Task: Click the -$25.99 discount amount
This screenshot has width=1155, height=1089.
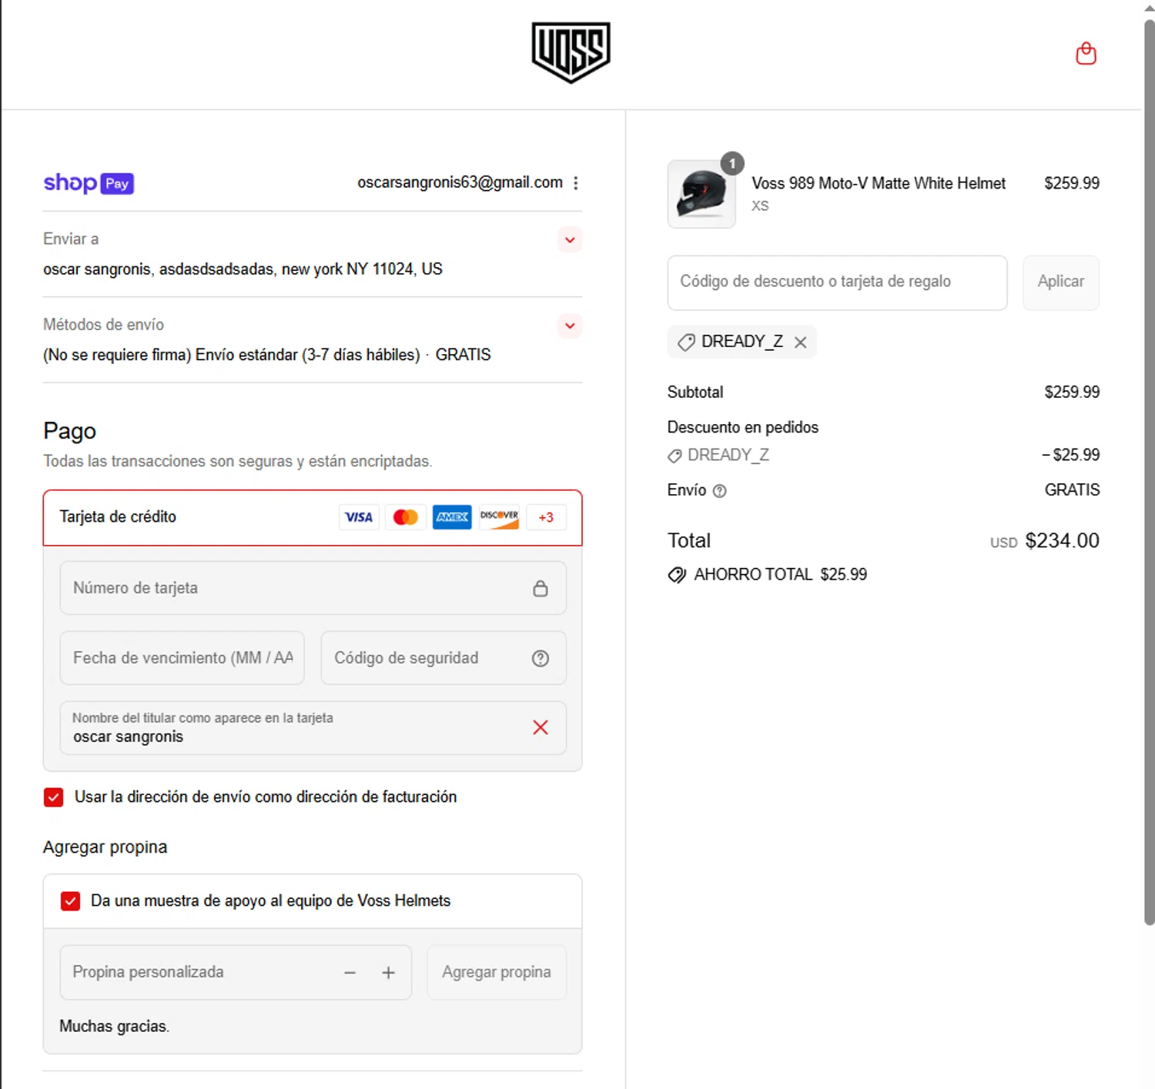Action: point(1070,455)
